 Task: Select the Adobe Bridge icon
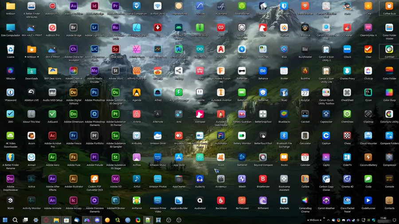tap(73, 28)
